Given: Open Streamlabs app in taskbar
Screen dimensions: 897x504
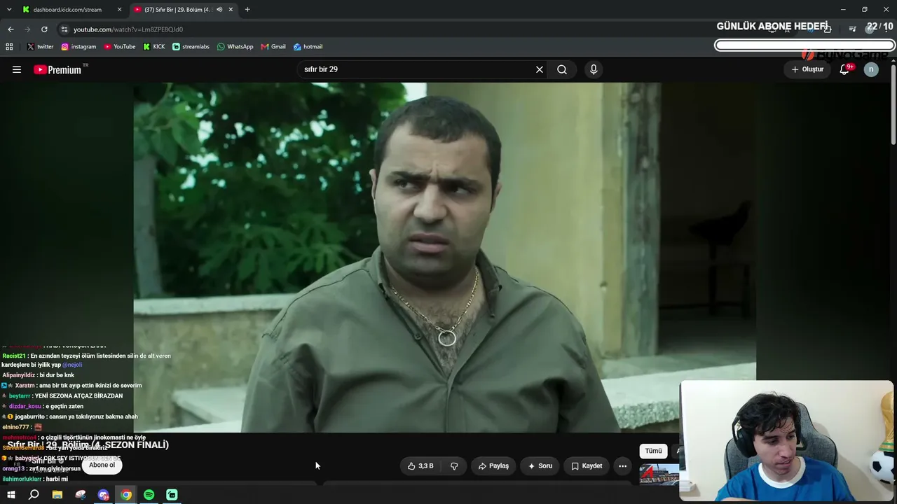Looking at the screenshot, I should tap(172, 495).
